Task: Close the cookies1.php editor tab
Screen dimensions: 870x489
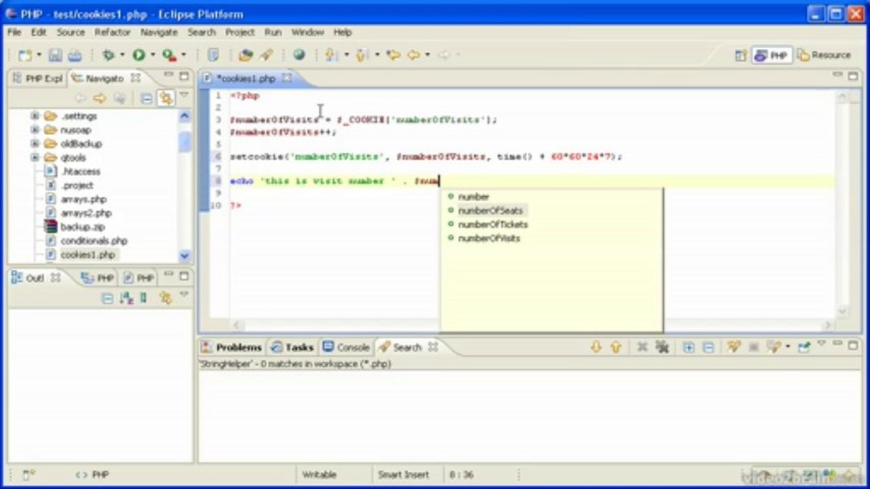Action: coord(287,78)
